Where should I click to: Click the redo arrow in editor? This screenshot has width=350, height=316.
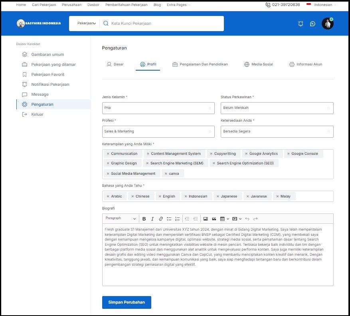[x=255, y=219]
